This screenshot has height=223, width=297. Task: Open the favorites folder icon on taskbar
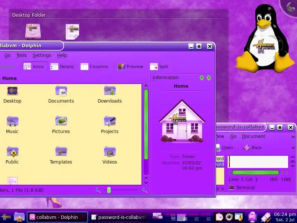point(19,217)
